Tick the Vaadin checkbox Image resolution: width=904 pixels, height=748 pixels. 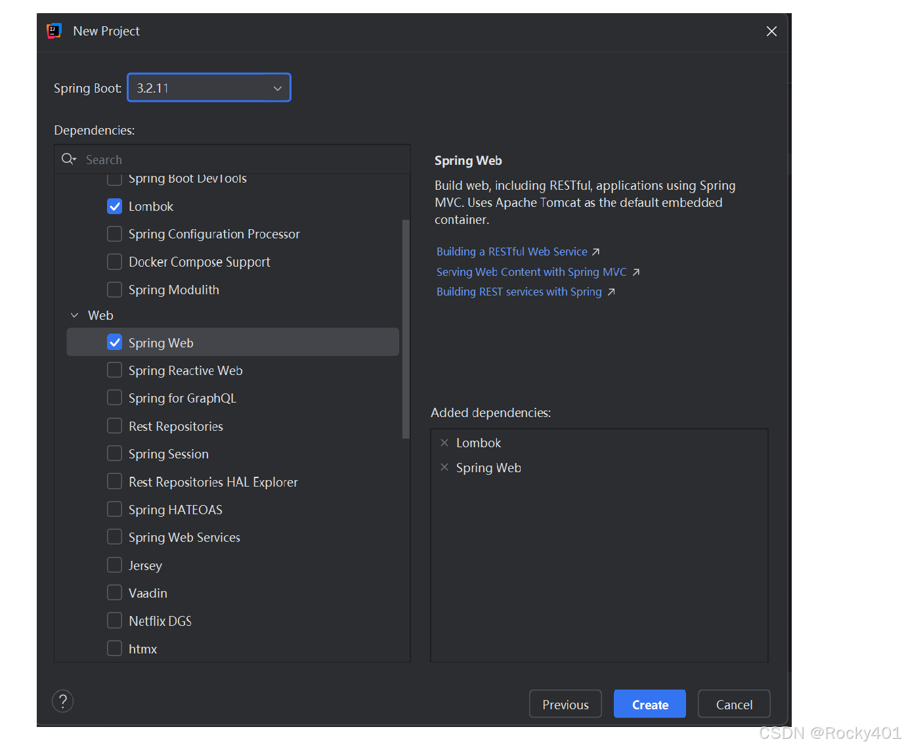(x=114, y=593)
